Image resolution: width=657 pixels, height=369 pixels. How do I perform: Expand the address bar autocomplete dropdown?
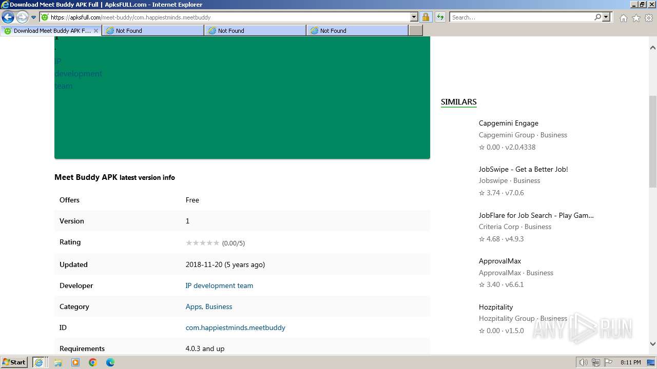pos(414,17)
